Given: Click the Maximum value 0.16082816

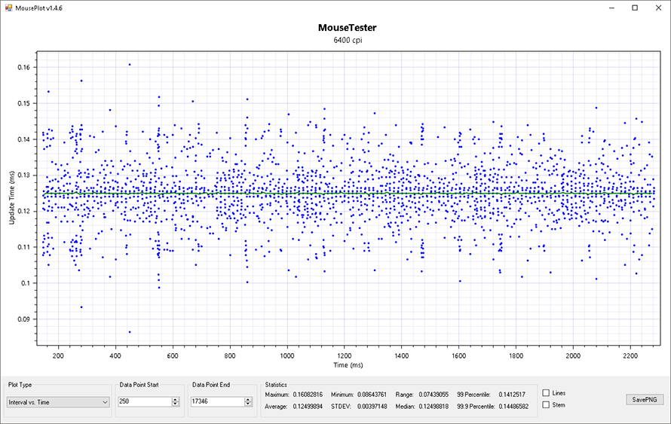Looking at the screenshot, I should pos(308,395).
